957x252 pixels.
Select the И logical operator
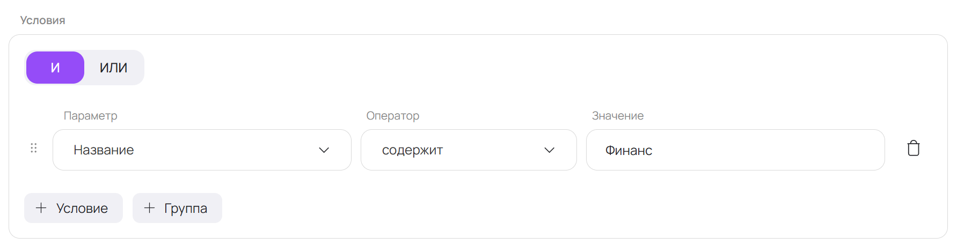point(55,68)
